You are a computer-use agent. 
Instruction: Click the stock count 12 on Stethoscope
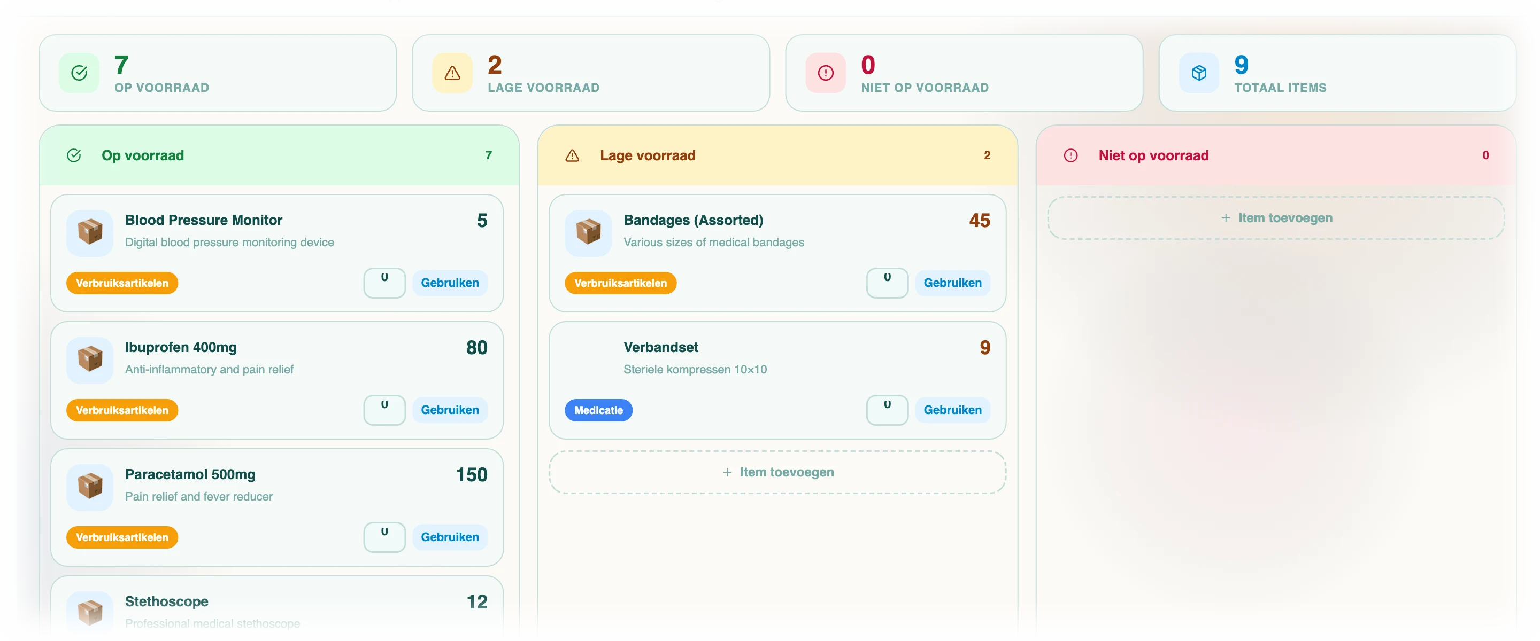(476, 602)
